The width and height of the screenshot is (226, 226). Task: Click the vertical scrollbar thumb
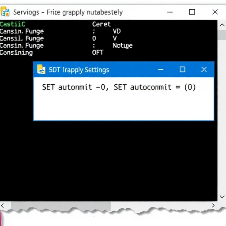[x=222, y=35]
